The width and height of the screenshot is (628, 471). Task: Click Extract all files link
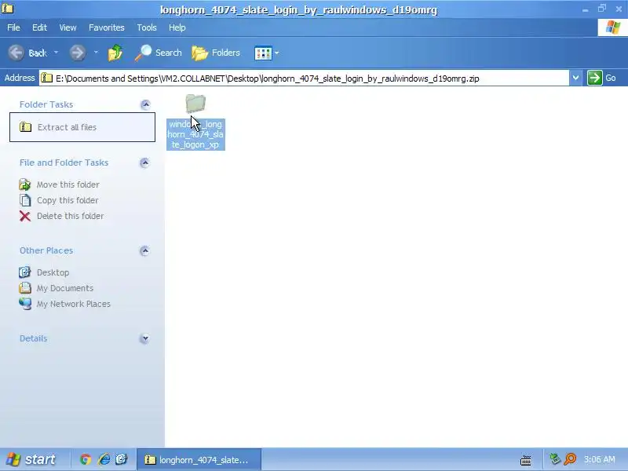point(67,127)
